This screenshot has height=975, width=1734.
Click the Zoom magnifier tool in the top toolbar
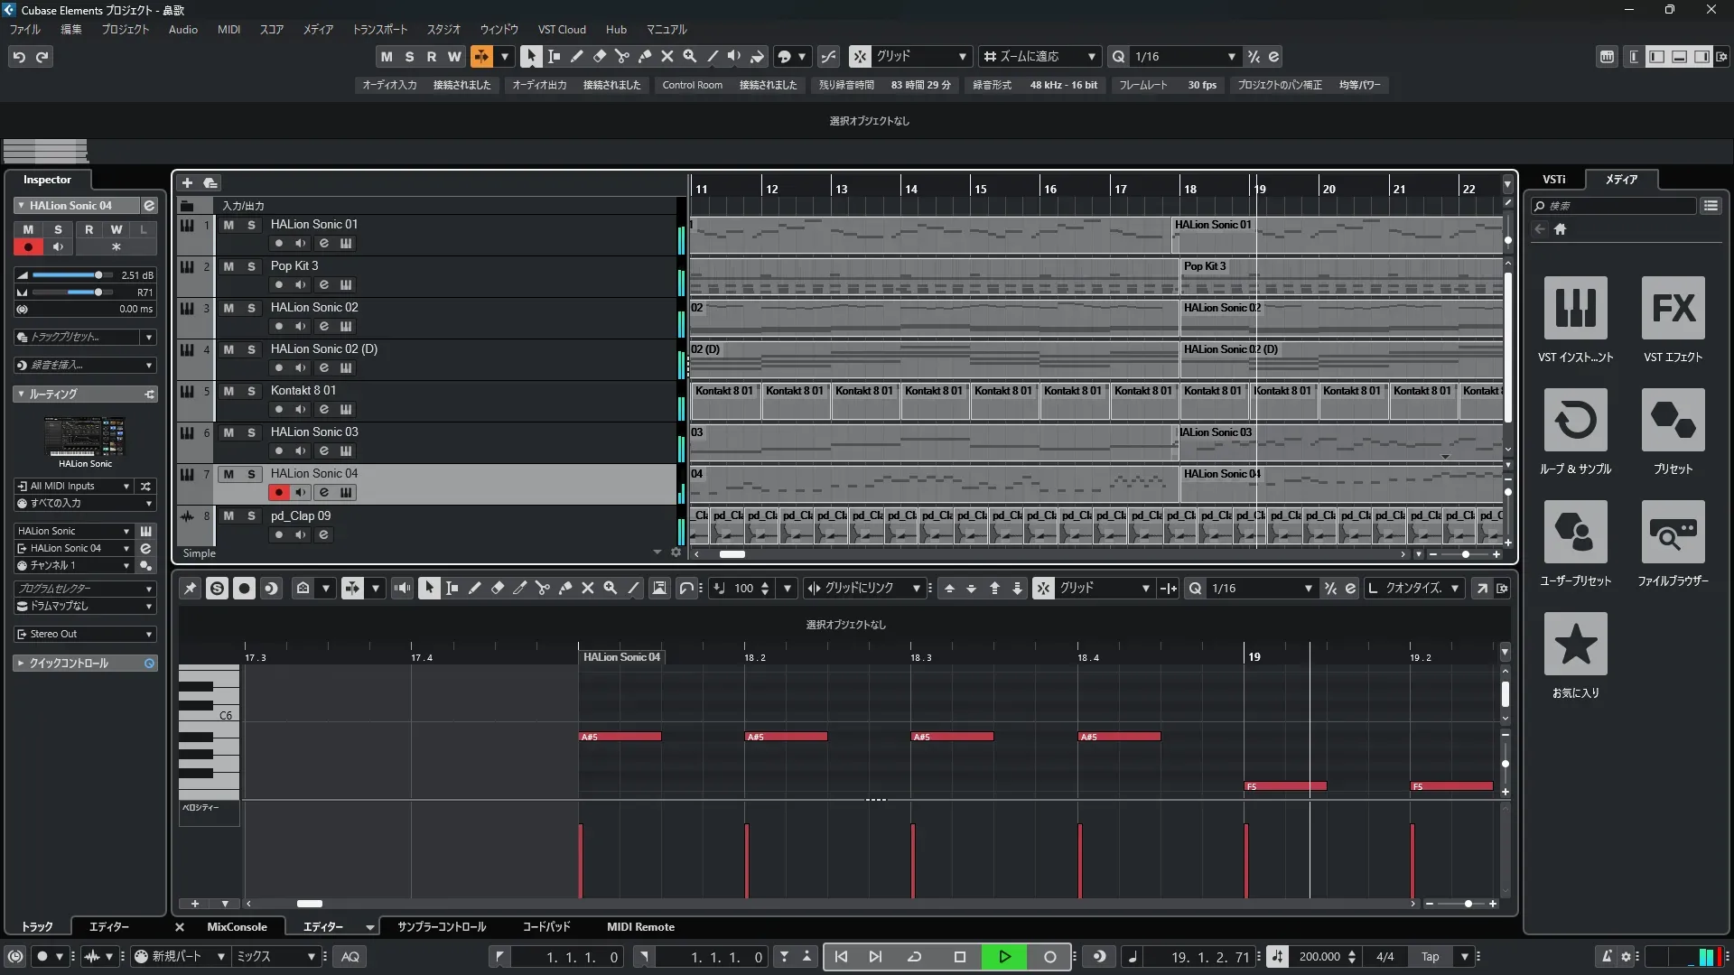click(x=689, y=56)
